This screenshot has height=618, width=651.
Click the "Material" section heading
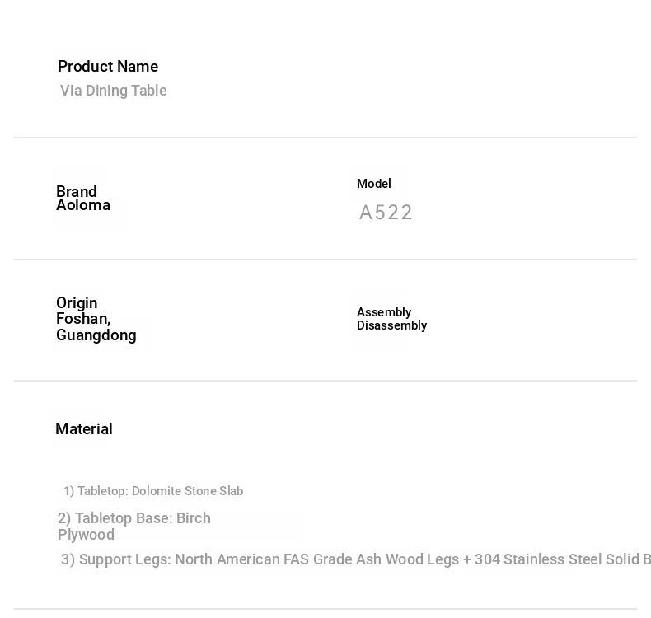tap(84, 429)
